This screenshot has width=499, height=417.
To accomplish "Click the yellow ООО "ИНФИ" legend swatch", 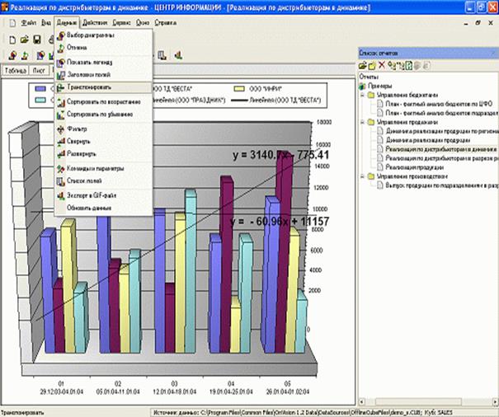I will [240, 87].
